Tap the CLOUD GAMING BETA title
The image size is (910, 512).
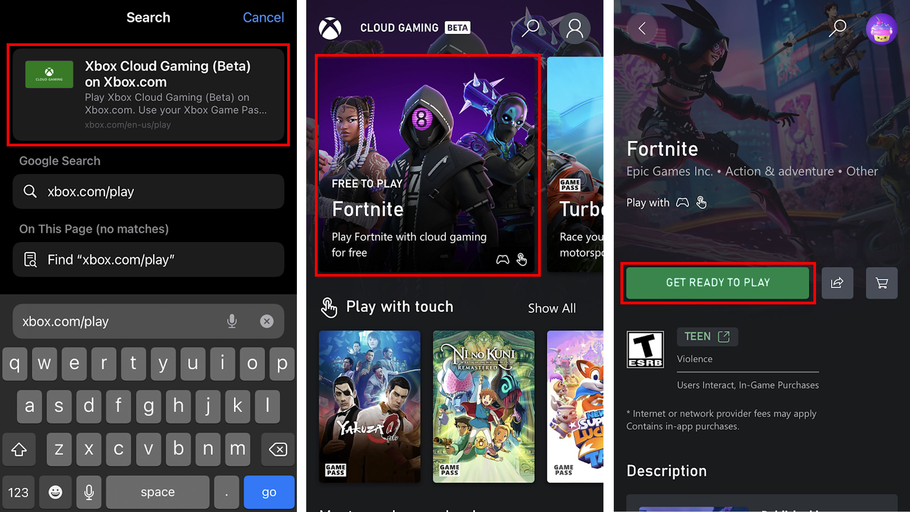[415, 28]
